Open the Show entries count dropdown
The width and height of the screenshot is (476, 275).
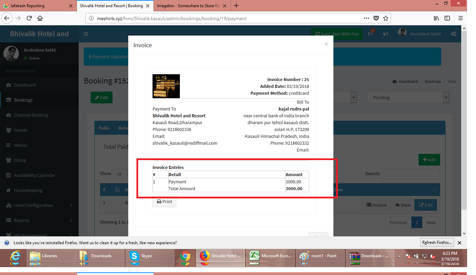coord(120,174)
